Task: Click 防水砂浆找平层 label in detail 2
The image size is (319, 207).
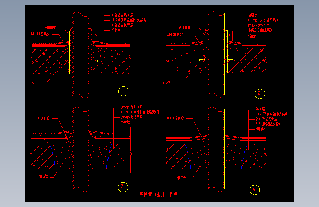Action: (x=259, y=25)
